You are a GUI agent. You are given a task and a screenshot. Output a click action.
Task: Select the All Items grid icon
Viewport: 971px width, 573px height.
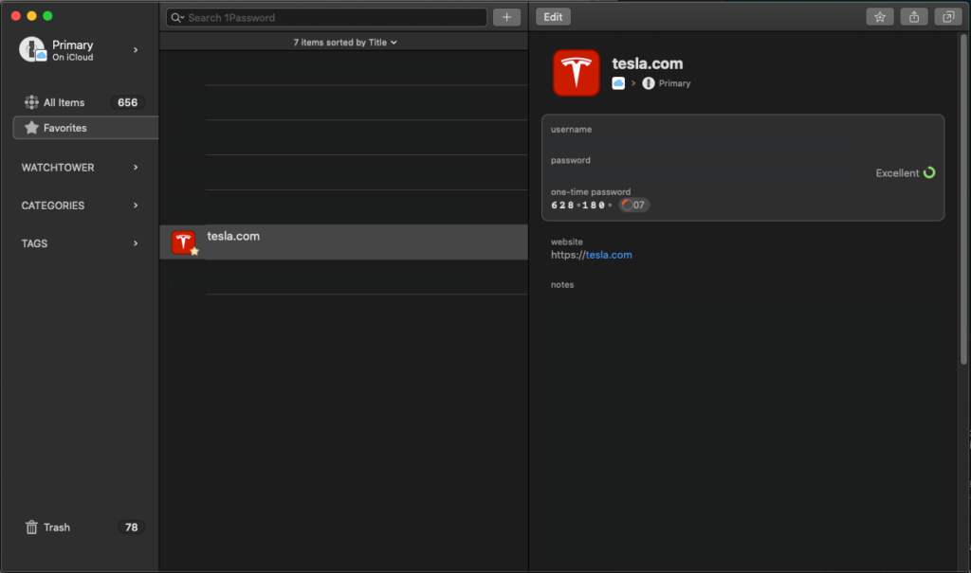click(x=31, y=102)
